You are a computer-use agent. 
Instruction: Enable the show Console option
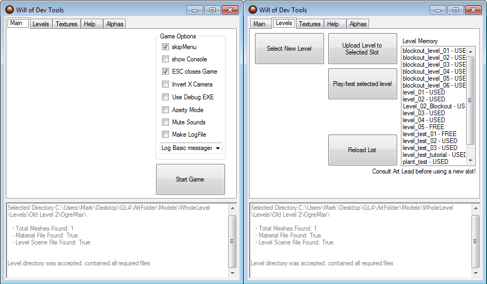point(166,59)
